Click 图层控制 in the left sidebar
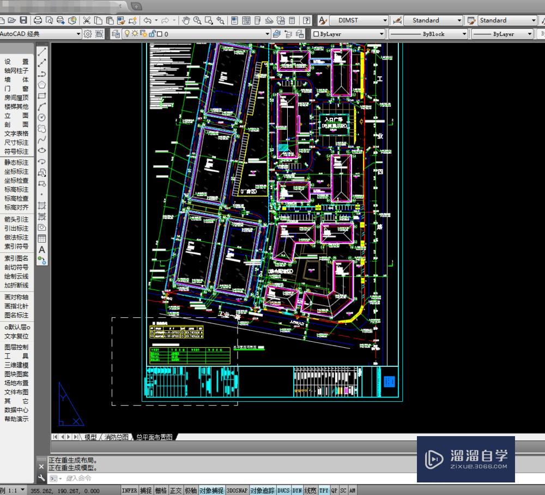 point(16,347)
